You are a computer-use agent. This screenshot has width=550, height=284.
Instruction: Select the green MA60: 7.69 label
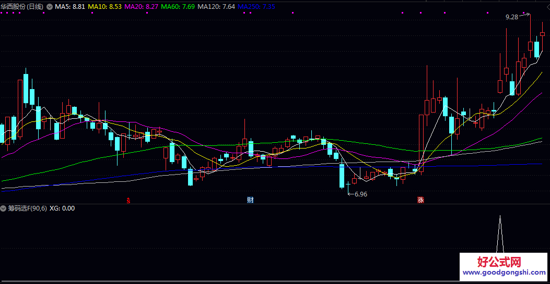tap(178, 6)
